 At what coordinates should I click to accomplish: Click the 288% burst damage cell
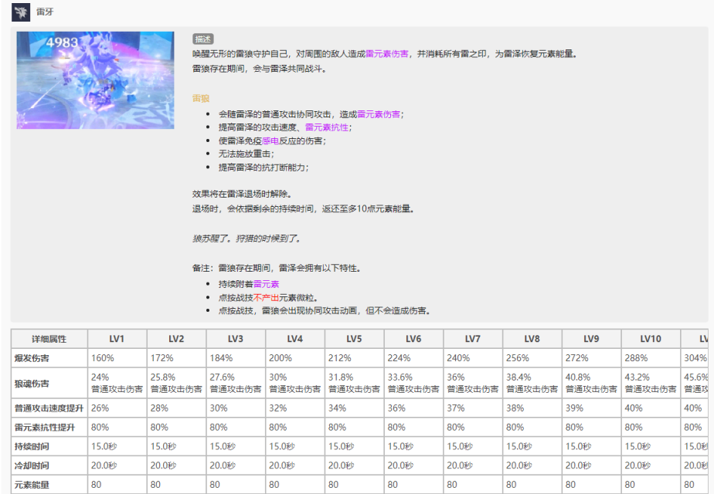tap(635, 359)
